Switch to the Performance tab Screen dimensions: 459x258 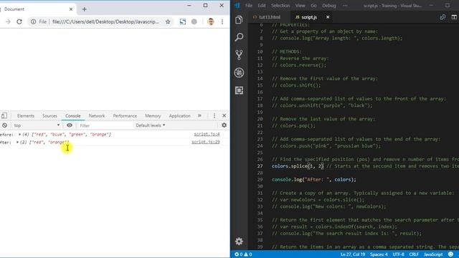coord(125,116)
